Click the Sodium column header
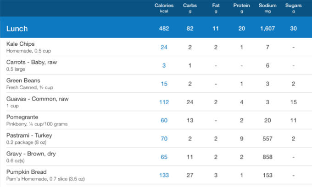 click(x=267, y=8)
